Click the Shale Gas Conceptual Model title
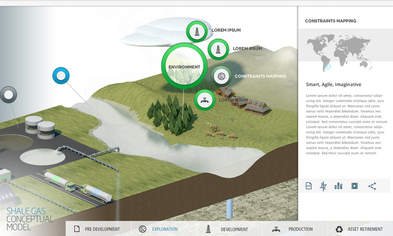Image resolution: width=393 pixels, height=236 pixels. click(x=30, y=219)
